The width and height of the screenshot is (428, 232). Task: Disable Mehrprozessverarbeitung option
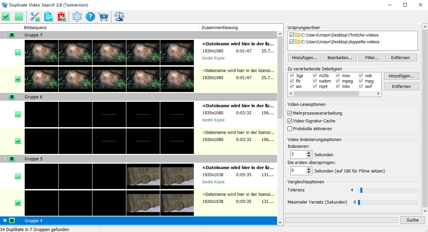(x=290, y=113)
